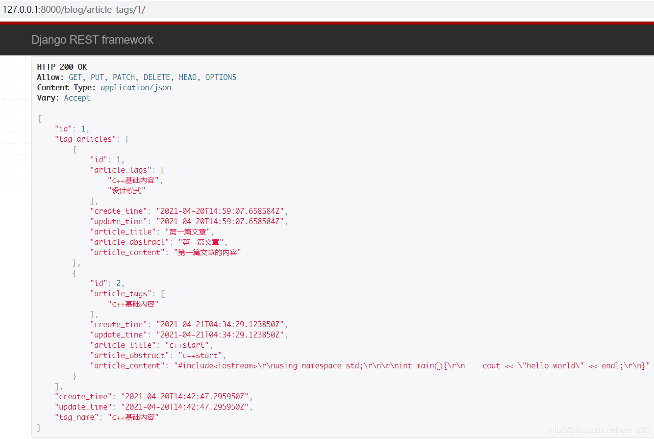Click the browser address bar URL

pyautogui.click(x=74, y=9)
